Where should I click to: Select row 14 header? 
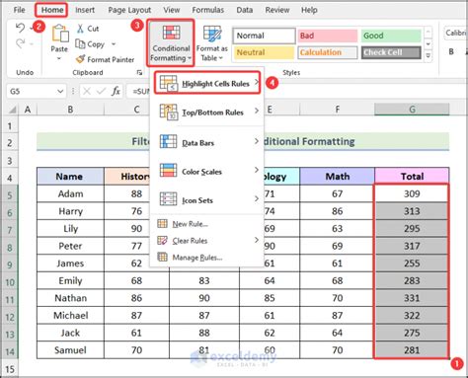[10, 351]
